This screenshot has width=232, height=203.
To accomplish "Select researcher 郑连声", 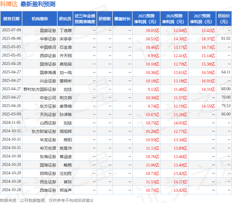I will (66, 190).
